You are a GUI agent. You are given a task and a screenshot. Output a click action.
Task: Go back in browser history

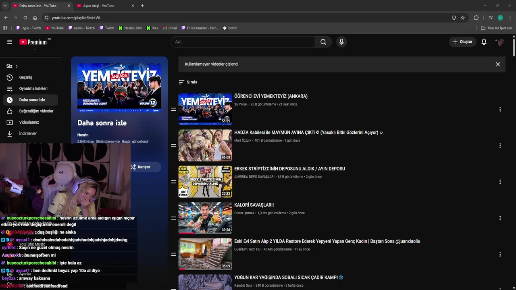click(6, 18)
